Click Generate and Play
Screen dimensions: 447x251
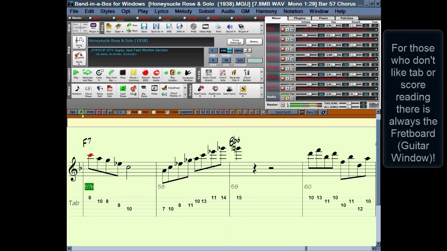87,75
